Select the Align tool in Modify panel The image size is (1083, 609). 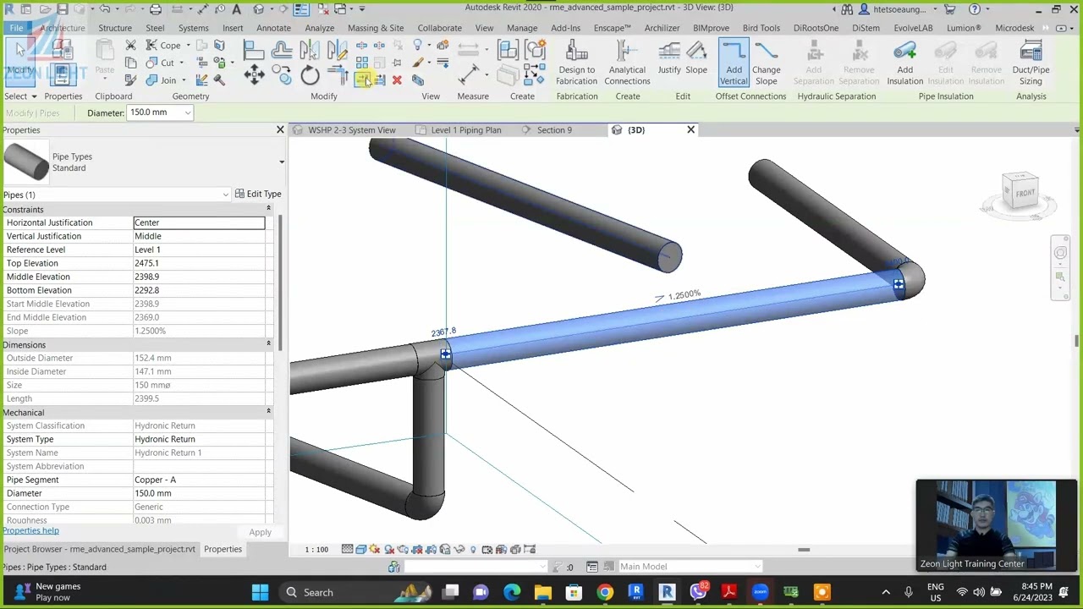(254, 51)
